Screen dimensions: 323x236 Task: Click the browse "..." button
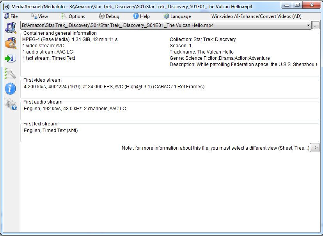[316, 25]
